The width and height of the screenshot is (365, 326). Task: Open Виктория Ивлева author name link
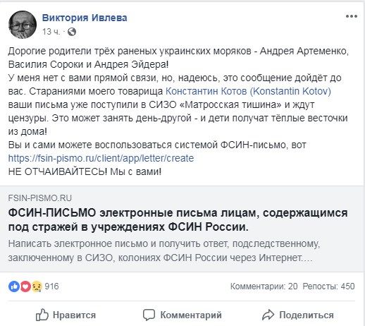(x=85, y=18)
